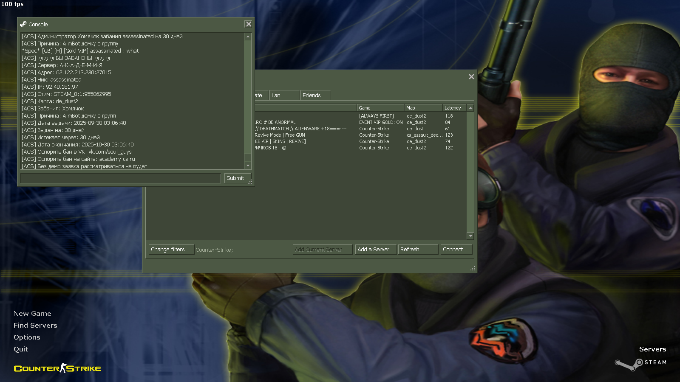The width and height of the screenshot is (680, 382).
Task: Sort the server list by Map
Action: [x=423, y=108]
